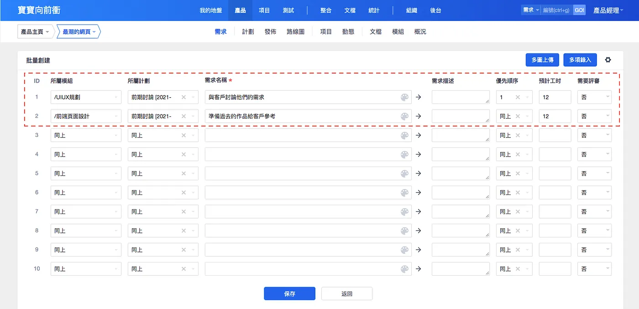Click the 預計工時 field in row 1
The image size is (639, 309).
pyautogui.click(x=555, y=97)
